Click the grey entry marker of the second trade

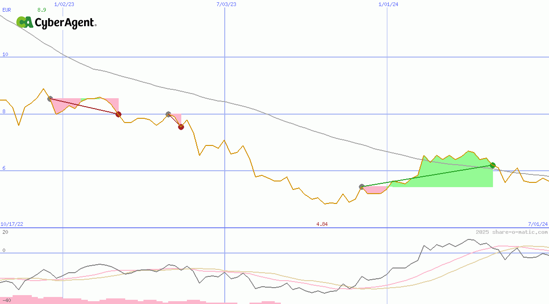(168, 114)
